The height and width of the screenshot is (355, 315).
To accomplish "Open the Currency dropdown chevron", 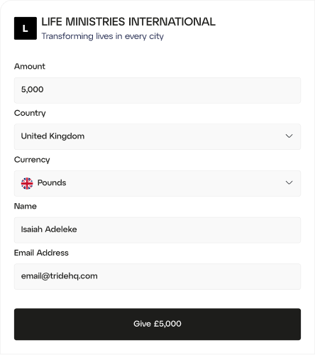I will pyautogui.click(x=289, y=182).
